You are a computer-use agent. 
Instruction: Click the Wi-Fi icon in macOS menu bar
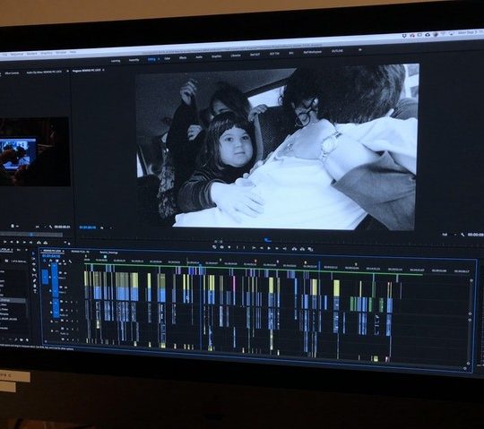tap(443, 33)
